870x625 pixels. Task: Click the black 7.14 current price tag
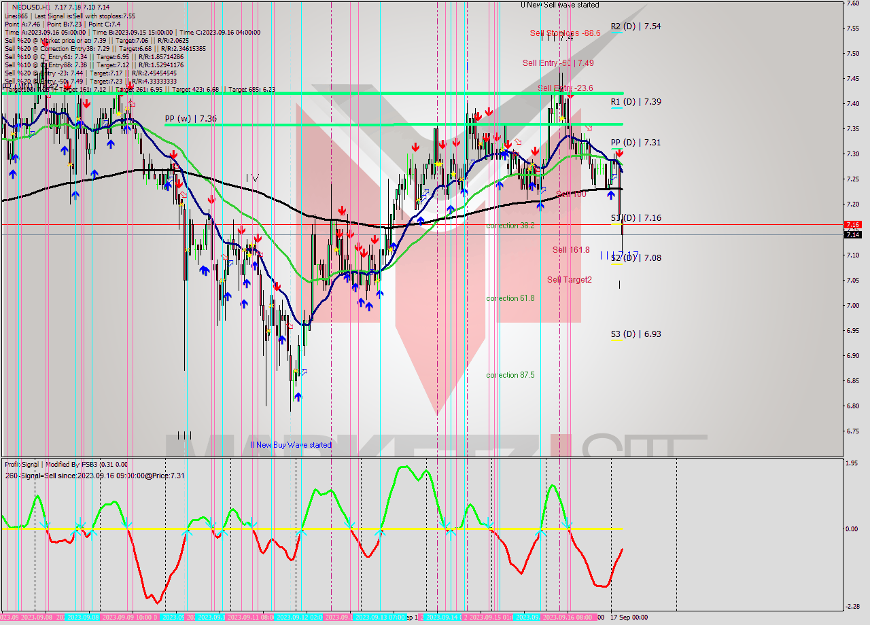[x=852, y=234]
